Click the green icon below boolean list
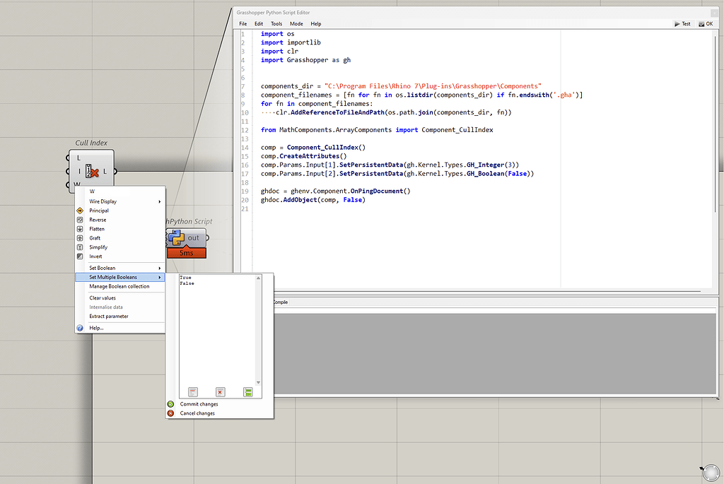This screenshot has width=724, height=484. [x=247, y=392]
